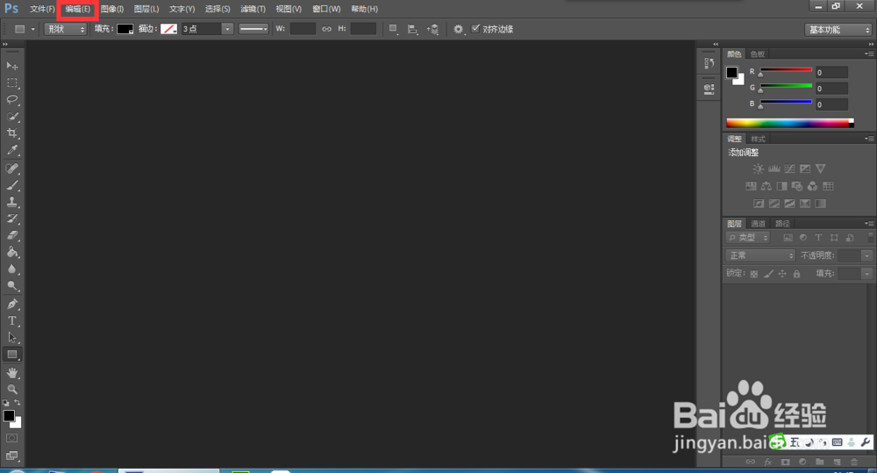Viewport: 877px width, 473px height.
Task: Add a Curves adjustment
Action: coord(789,168)
